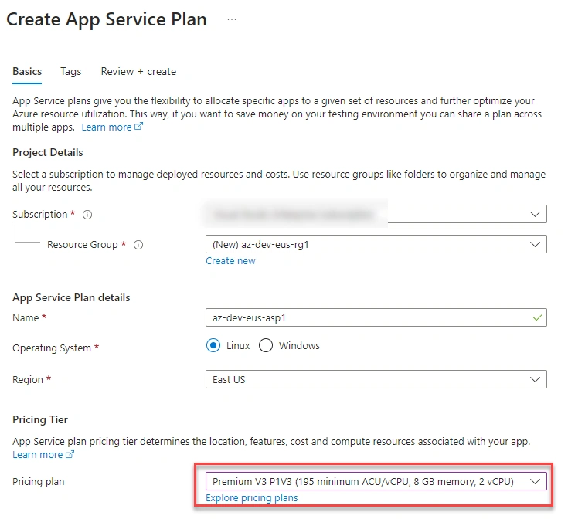Click the Pricing plan label
Viewport: 568px width, 519px height.
pos(38,482)
